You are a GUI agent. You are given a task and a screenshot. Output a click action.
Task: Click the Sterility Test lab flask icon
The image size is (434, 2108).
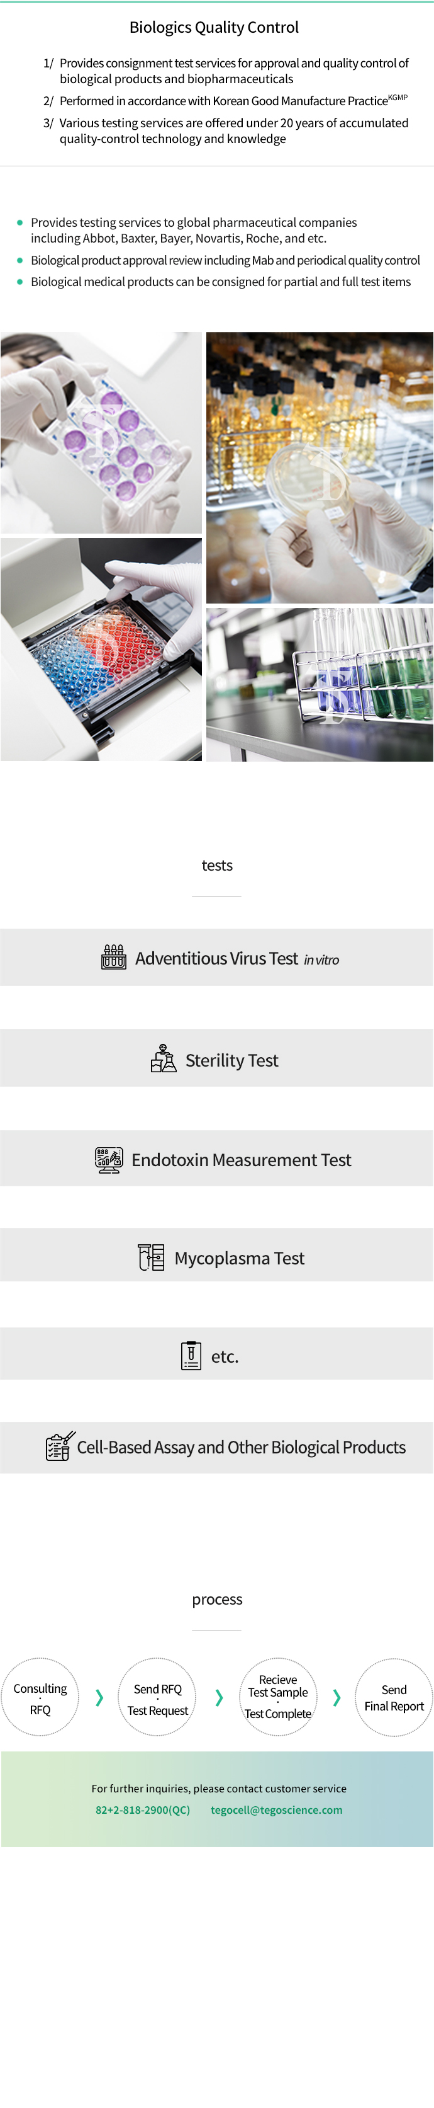tap(164, 1058)
